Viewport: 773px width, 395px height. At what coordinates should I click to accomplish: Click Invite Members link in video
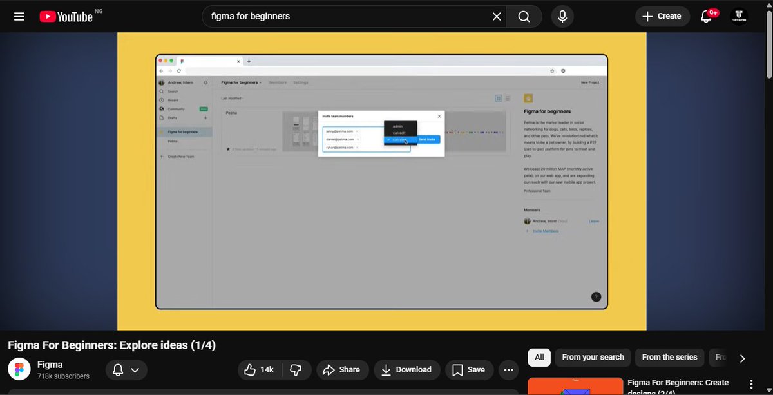click(x=543, y=231)
